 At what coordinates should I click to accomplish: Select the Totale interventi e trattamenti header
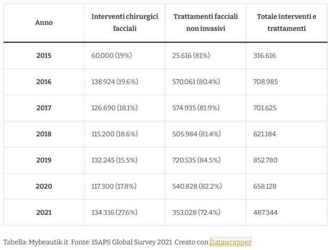(x=287, y=22)
